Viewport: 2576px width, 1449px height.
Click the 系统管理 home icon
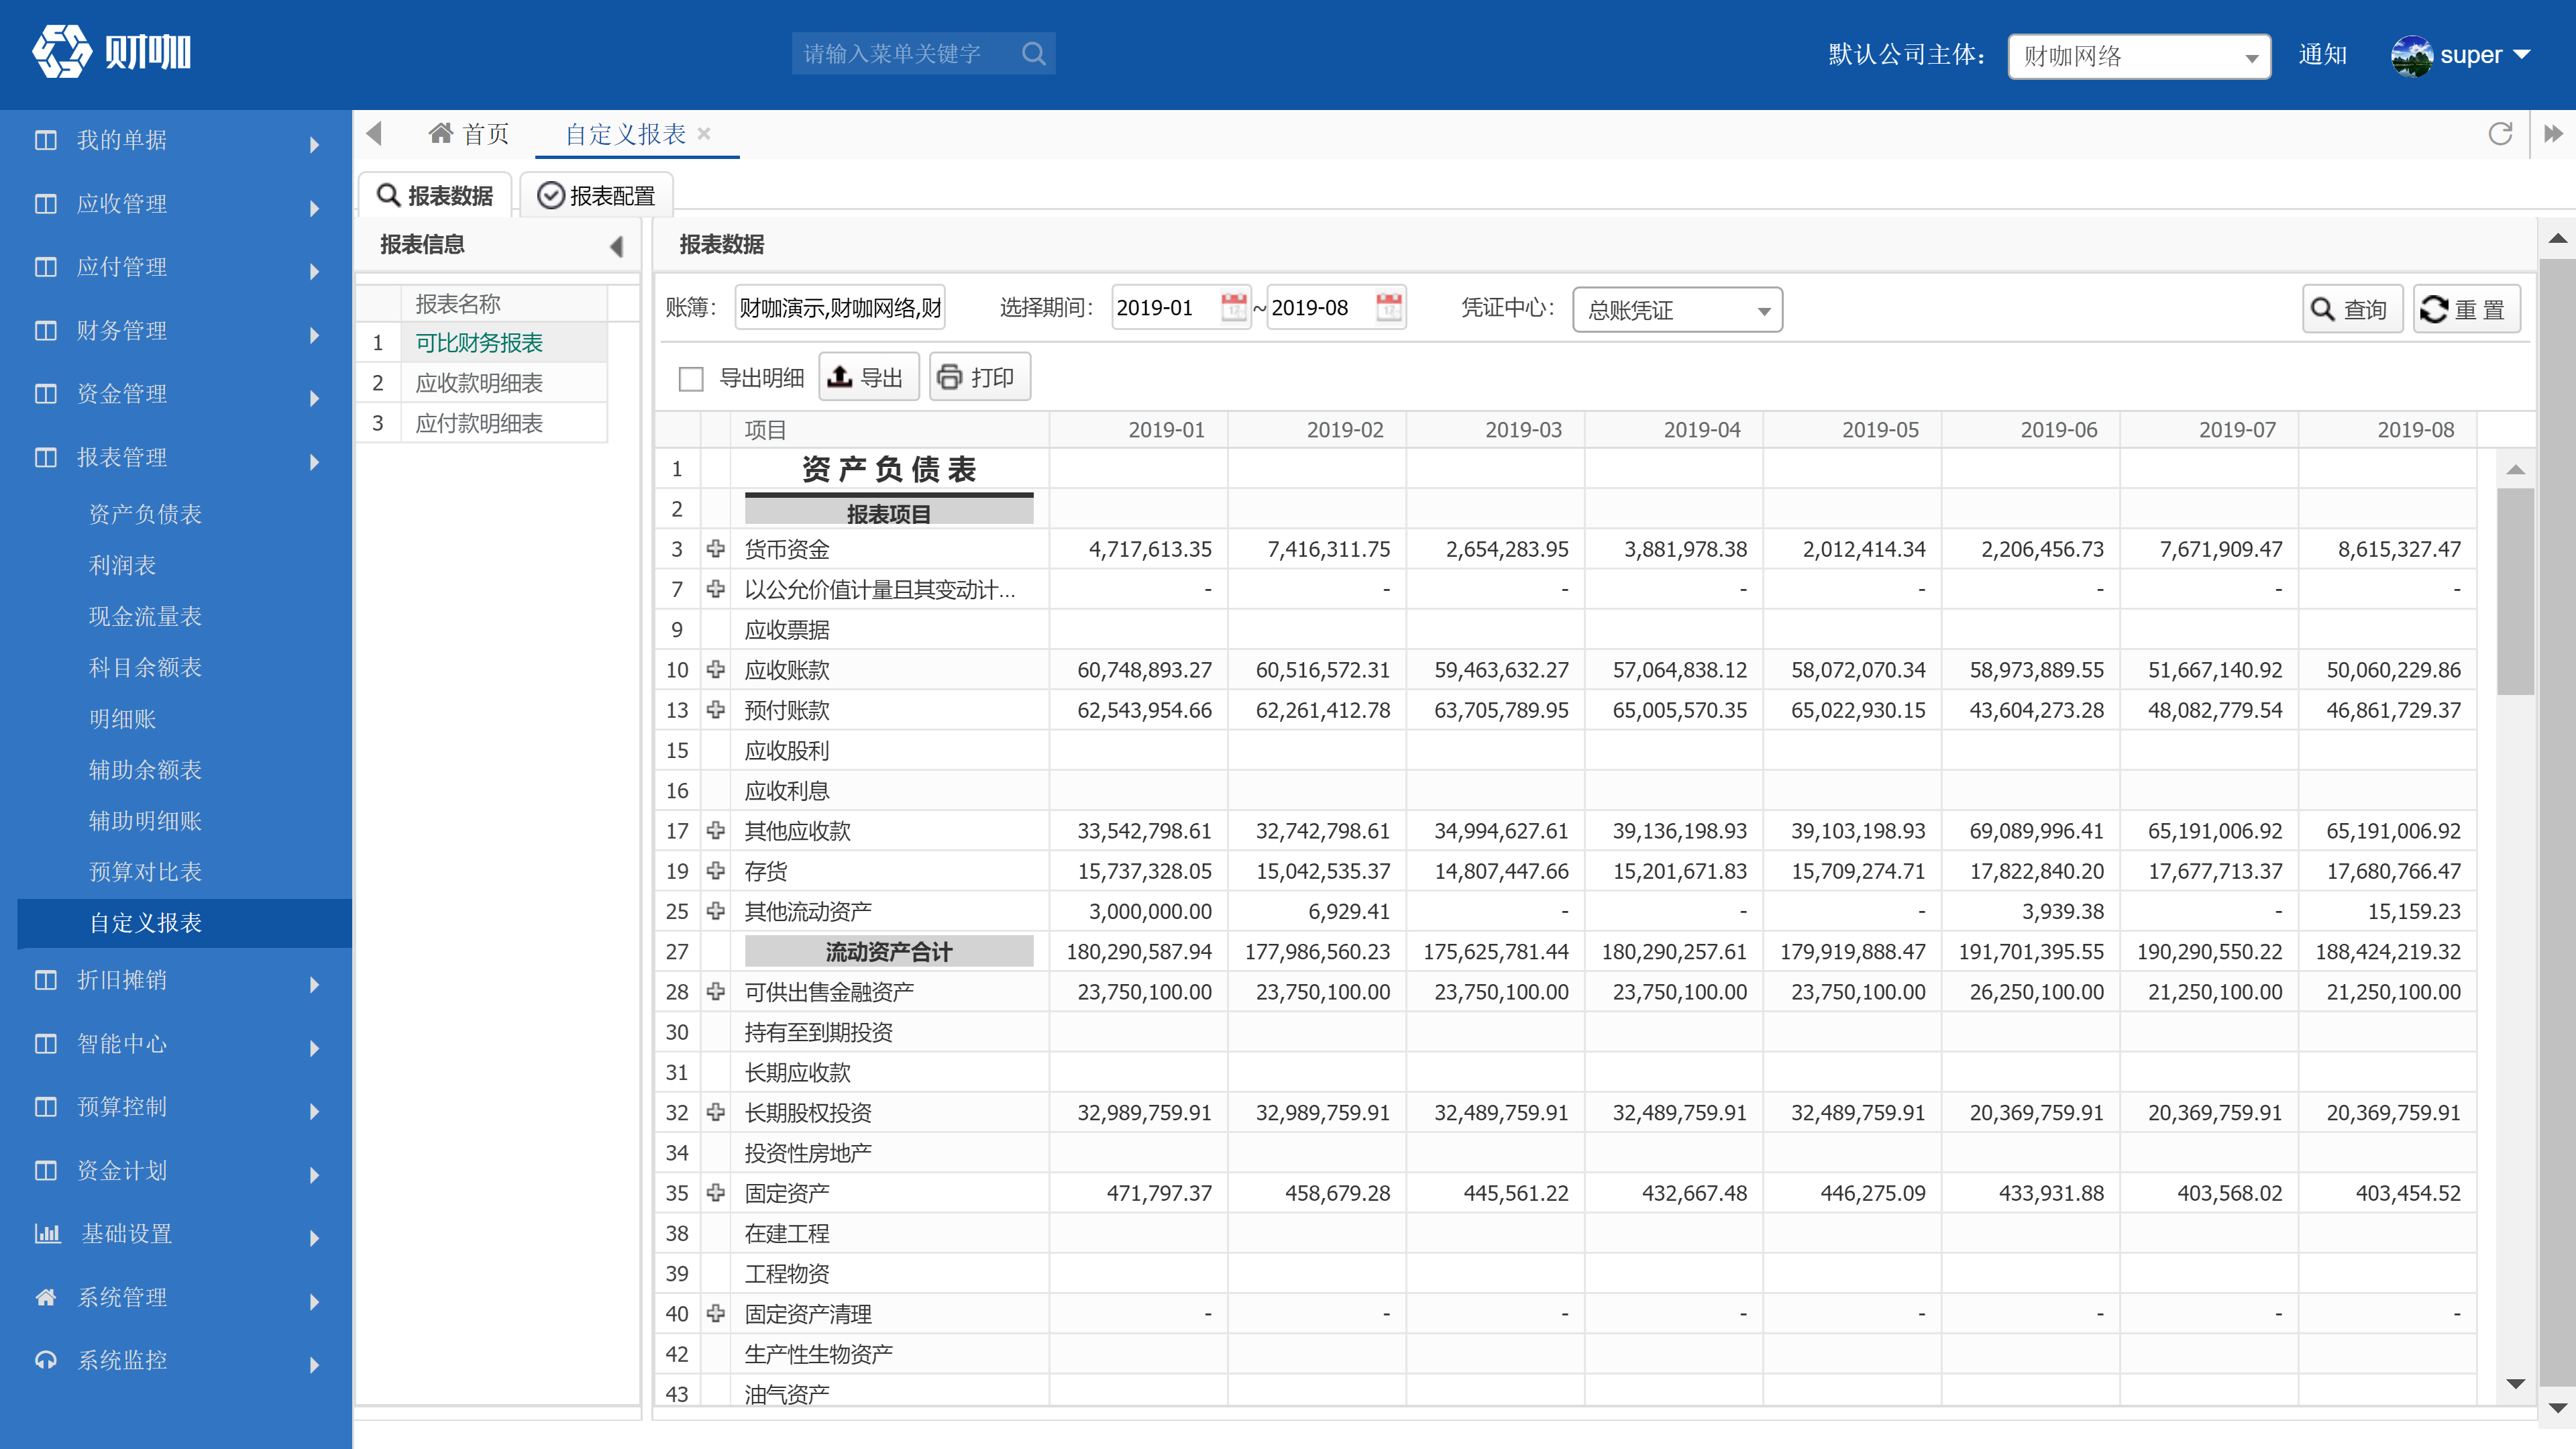46,1297
